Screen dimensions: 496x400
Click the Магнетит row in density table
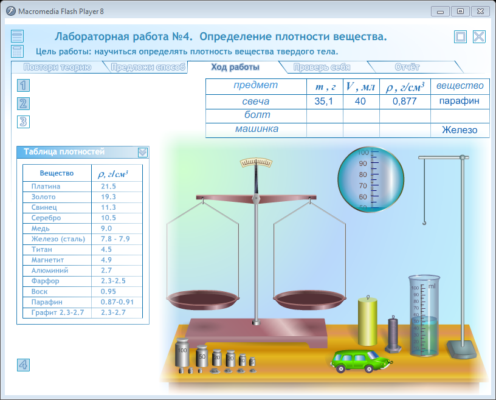(x=83, y=260)
